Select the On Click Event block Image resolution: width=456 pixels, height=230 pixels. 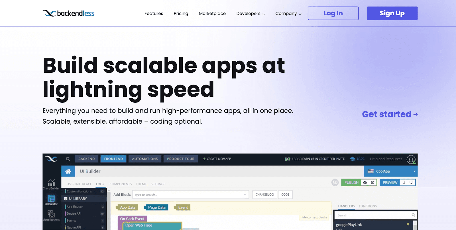(132, 219)
